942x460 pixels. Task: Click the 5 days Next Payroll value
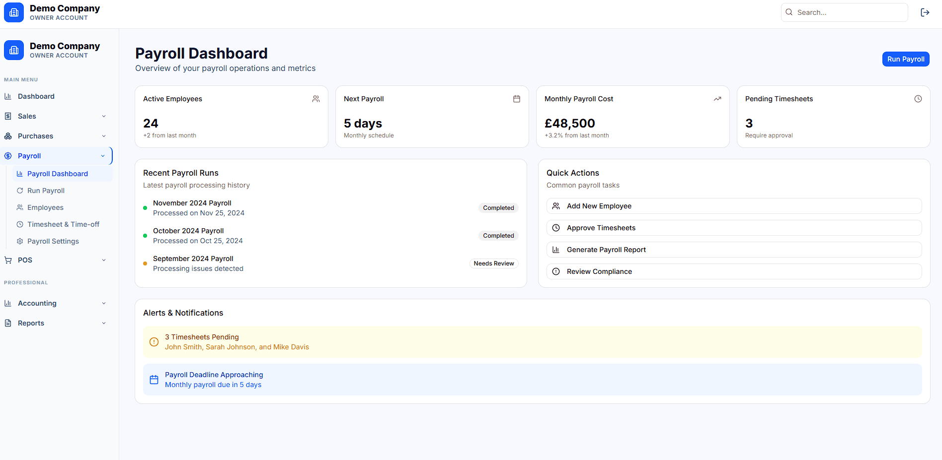tap(363, 123)
